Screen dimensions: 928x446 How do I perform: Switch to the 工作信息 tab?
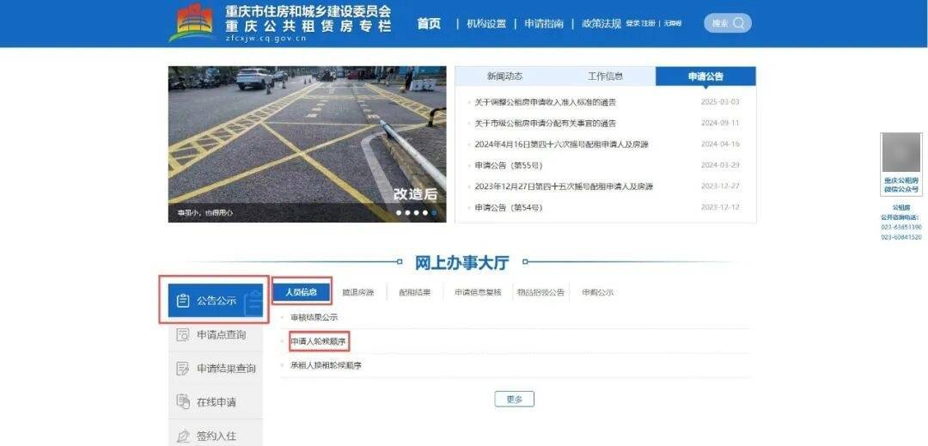[x=605, y=76]
